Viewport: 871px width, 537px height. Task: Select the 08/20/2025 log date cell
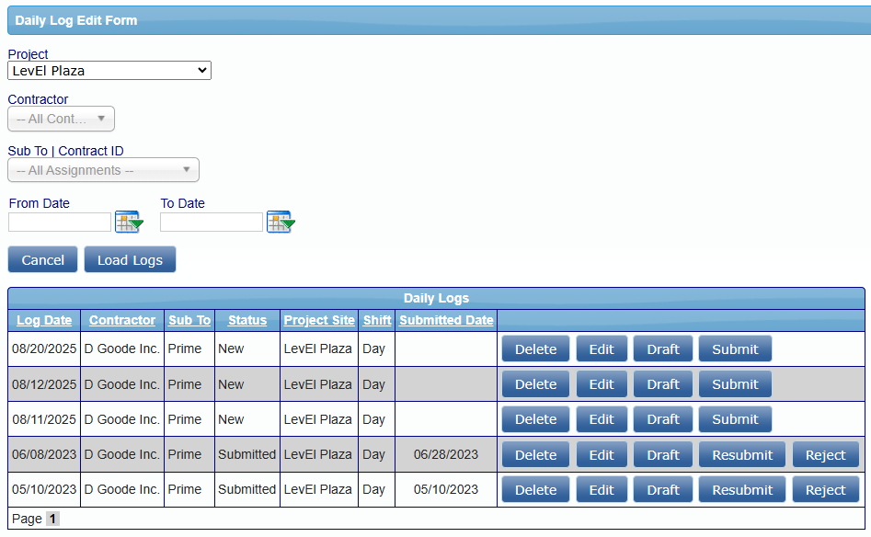44,348
